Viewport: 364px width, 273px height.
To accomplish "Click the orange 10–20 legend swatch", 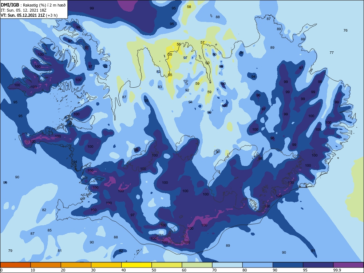I will [x=46, y=265].
